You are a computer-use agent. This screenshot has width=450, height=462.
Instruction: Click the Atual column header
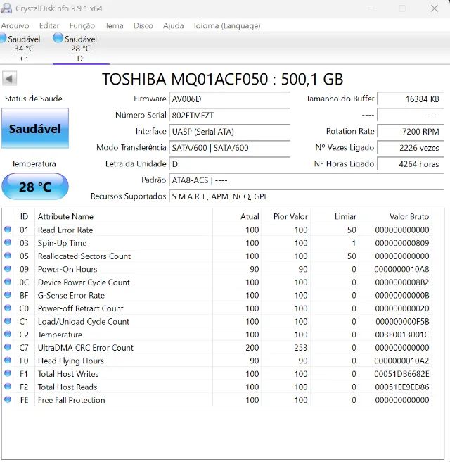click(237, 216)
